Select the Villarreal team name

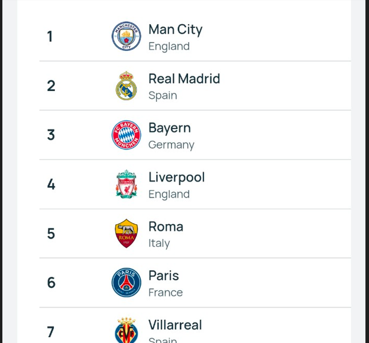[x=175, y=325]
